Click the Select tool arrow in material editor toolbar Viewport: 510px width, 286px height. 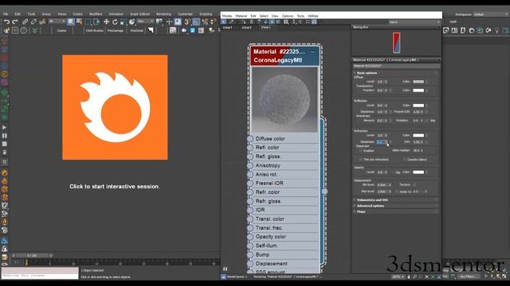(224, 21)
